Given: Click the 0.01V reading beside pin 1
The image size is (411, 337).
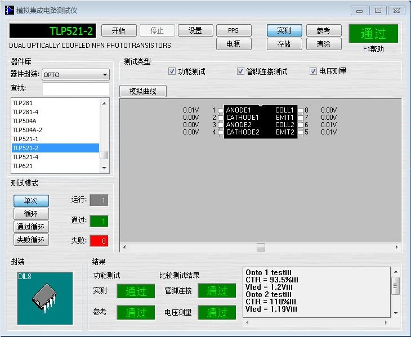Looking at the screenshot, I should click(191, 110).
